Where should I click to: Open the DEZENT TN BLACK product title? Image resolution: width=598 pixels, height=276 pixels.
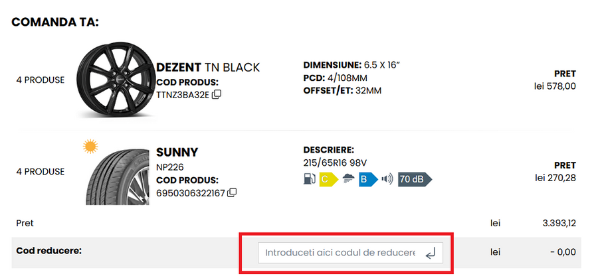(x=207, y=68)
